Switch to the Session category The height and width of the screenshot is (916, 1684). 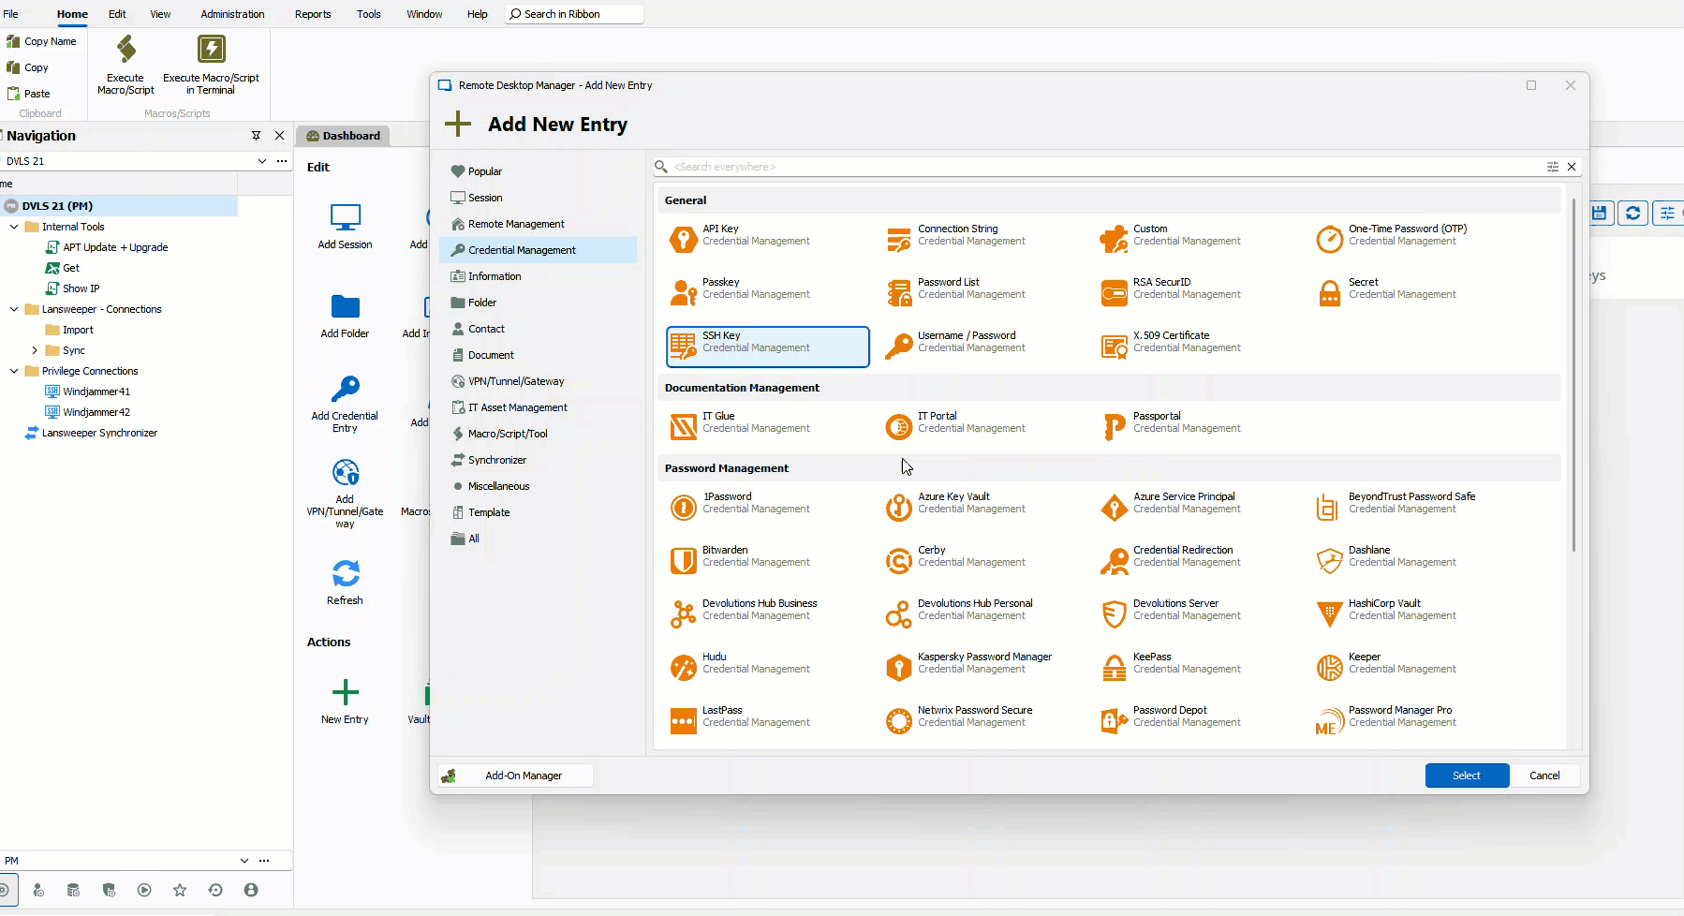point(485,198)
